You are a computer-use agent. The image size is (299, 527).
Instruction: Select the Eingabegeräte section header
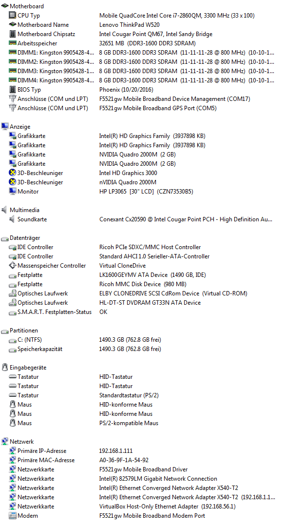[x=28, y=368]
